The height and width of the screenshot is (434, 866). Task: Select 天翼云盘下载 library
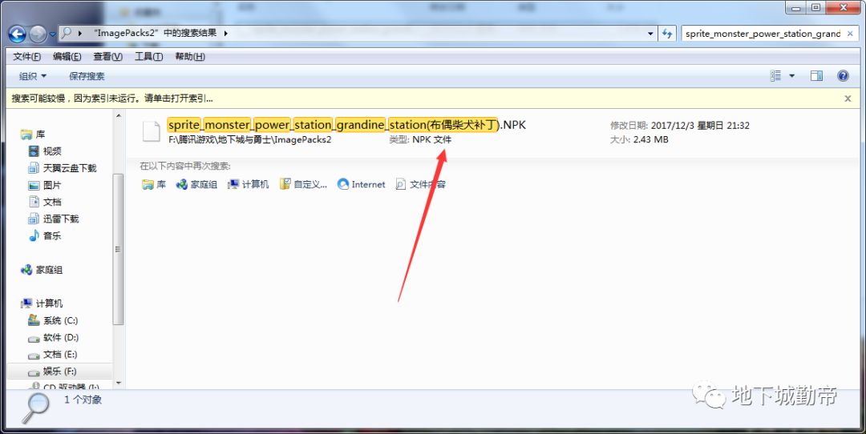pos(63,168)
